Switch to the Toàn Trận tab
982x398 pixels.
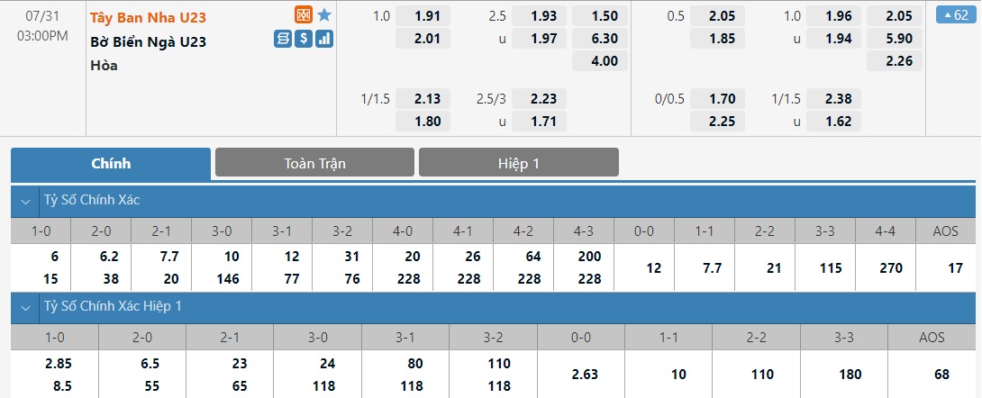314,163
